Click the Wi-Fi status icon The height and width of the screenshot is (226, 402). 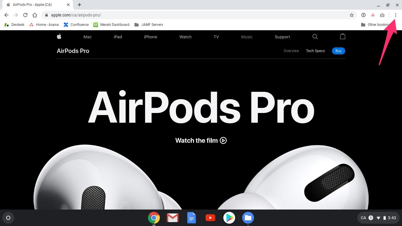(x=378, y=218)
